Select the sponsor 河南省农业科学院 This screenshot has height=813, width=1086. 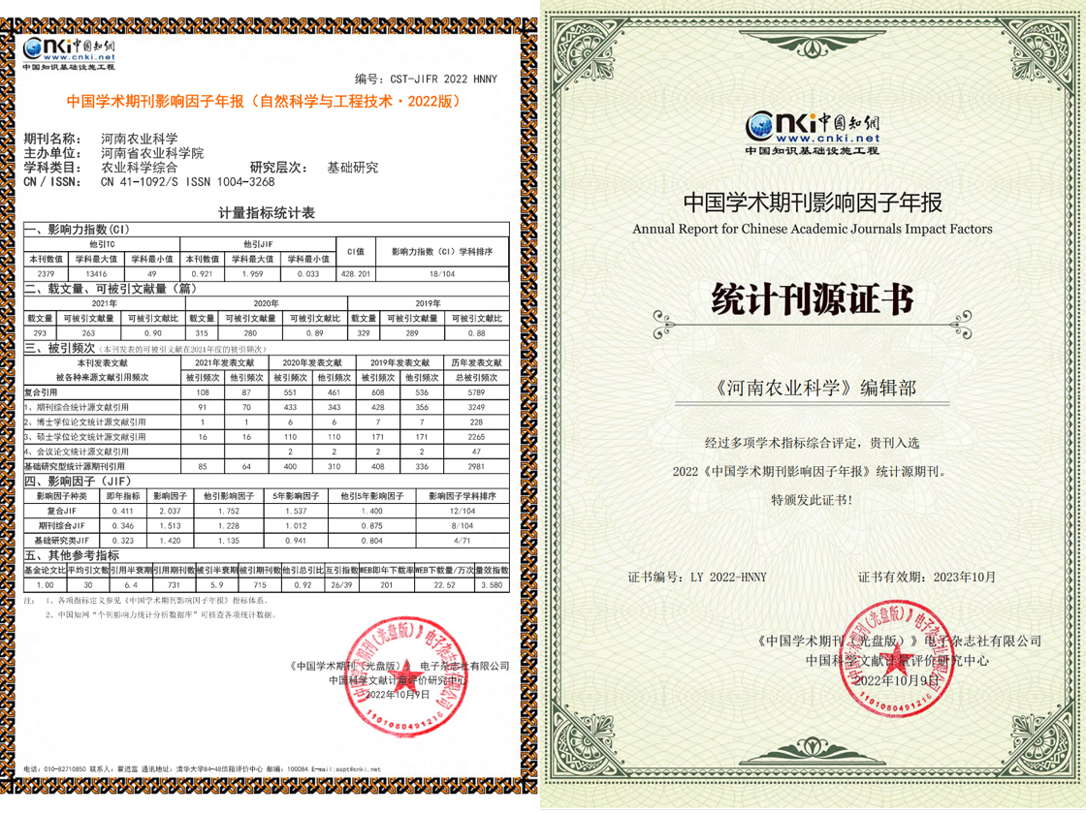152,153
